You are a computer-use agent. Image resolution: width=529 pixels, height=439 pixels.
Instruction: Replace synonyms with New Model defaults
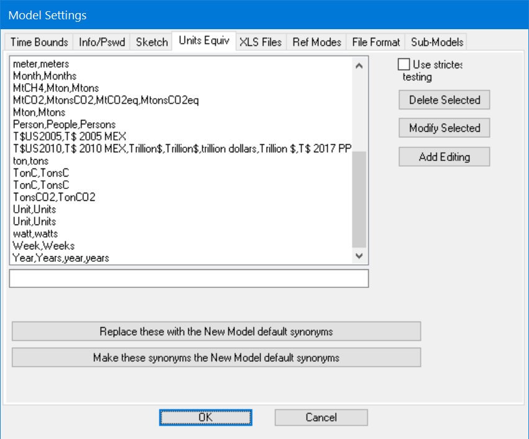(x=216, y=331)
